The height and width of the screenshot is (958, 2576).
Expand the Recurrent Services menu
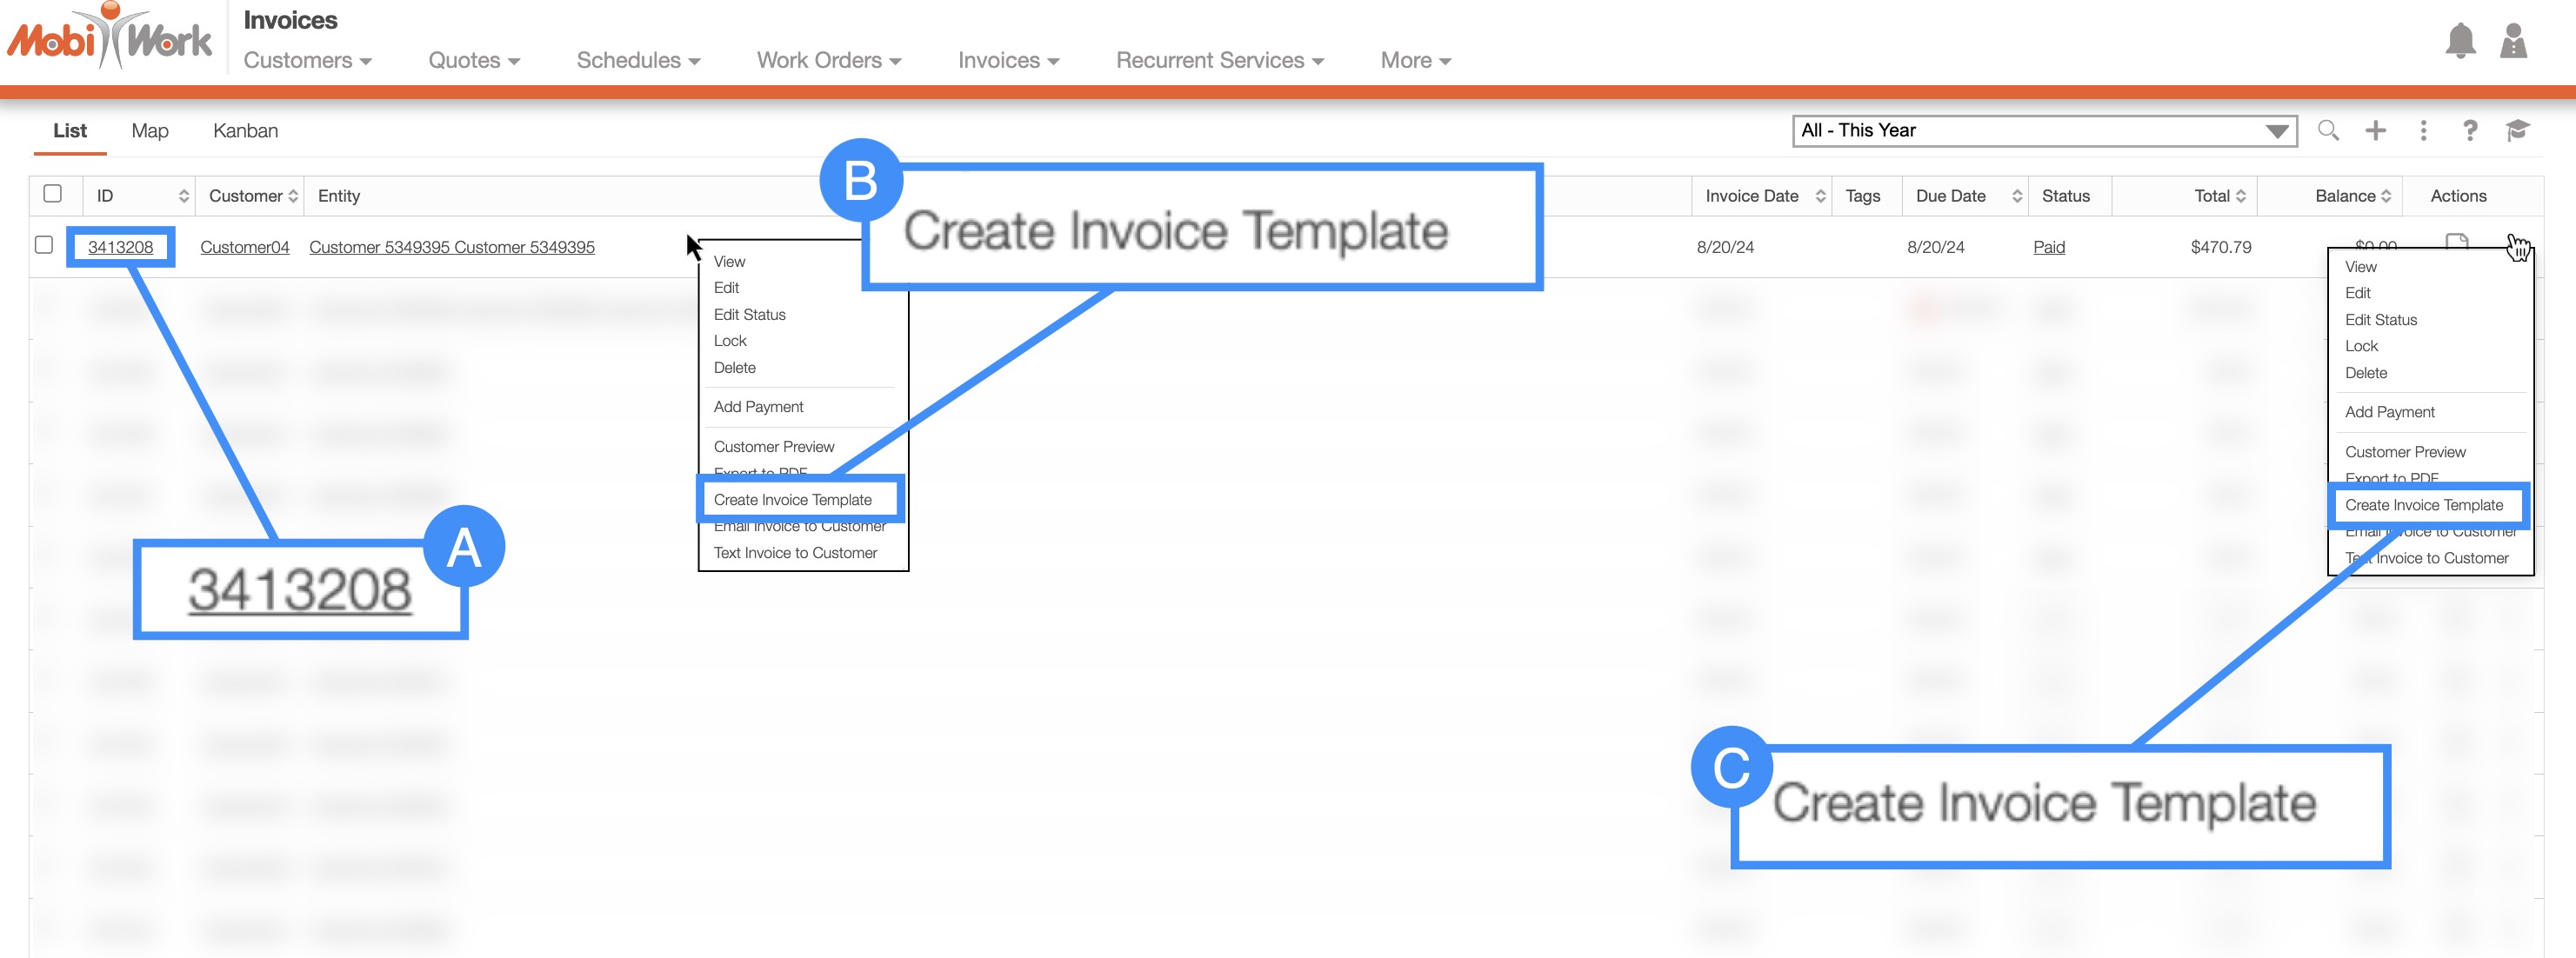(1219, 60)
